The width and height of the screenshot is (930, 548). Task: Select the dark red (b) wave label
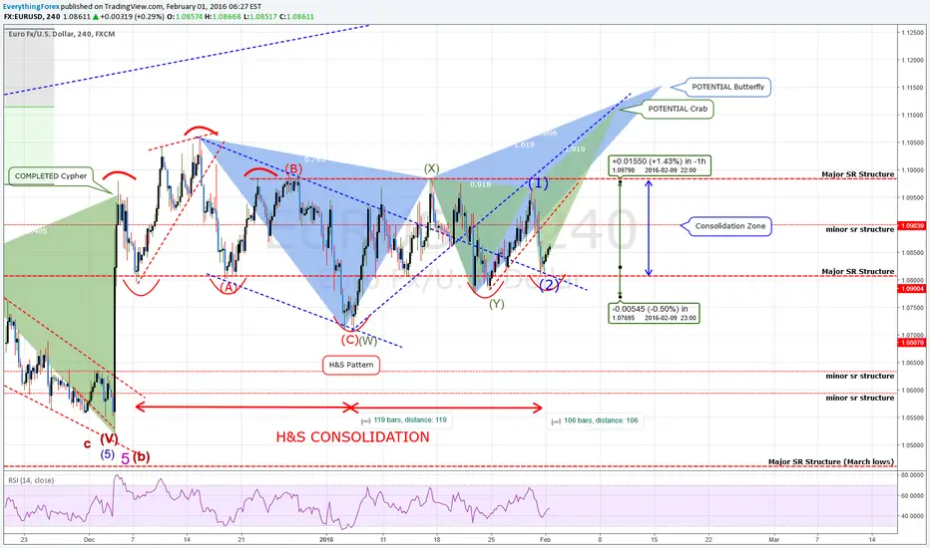tap(141, 456)
